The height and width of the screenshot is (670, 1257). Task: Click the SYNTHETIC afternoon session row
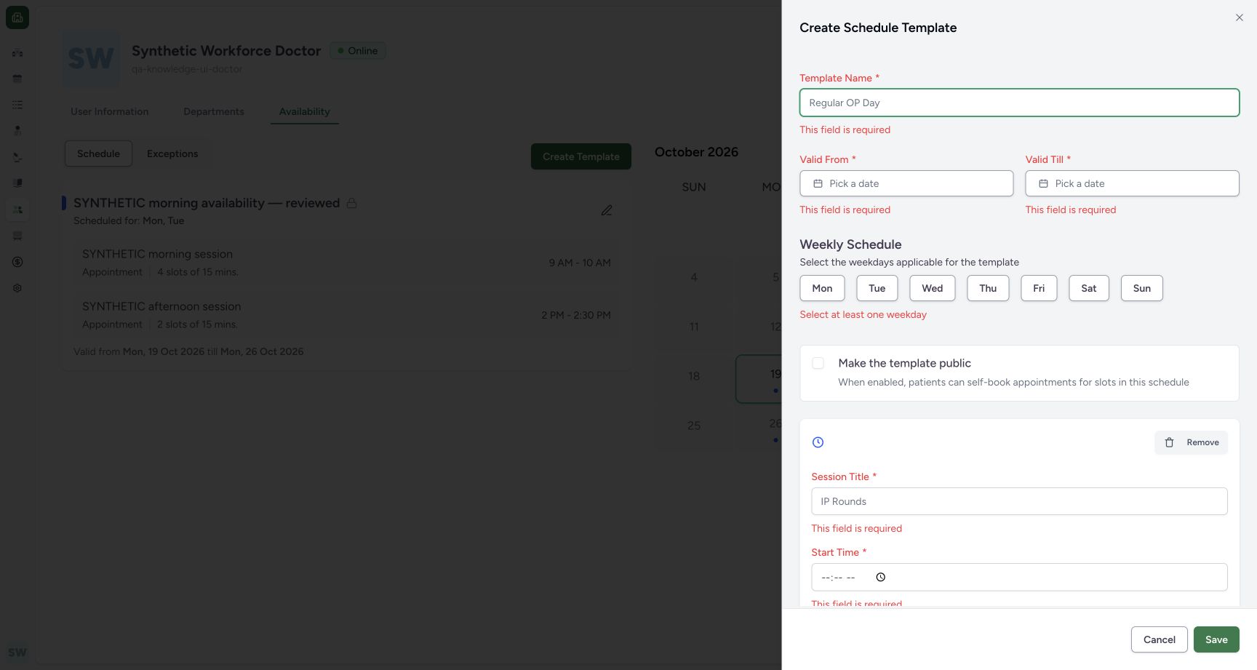346,315
